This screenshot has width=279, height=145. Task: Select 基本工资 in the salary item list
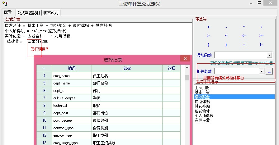[x=202, y=92]
